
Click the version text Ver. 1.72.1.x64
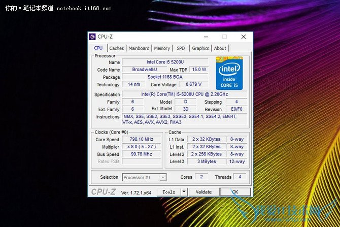(x=136, y=192)
